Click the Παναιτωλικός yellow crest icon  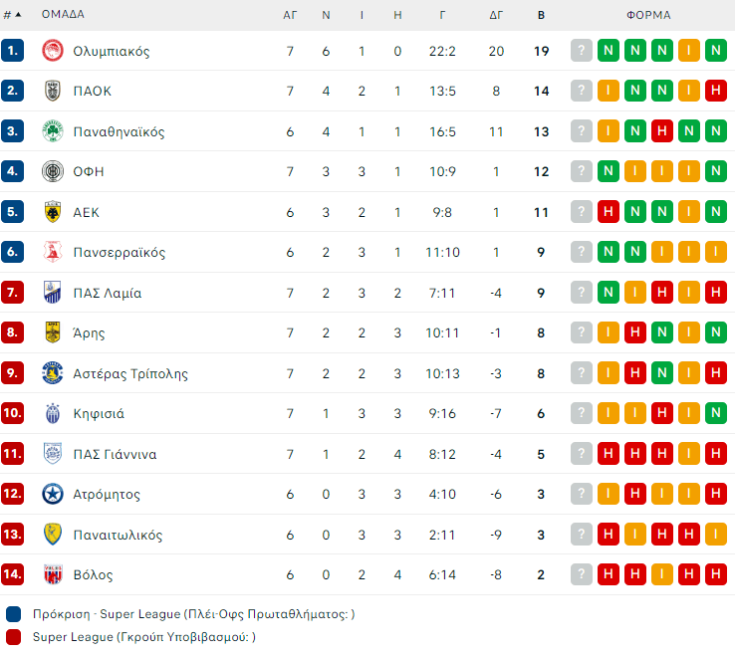pos(53,535)
